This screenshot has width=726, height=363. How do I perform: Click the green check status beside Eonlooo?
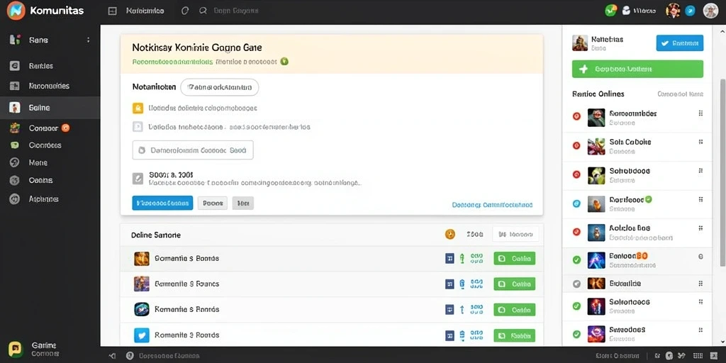576,260
